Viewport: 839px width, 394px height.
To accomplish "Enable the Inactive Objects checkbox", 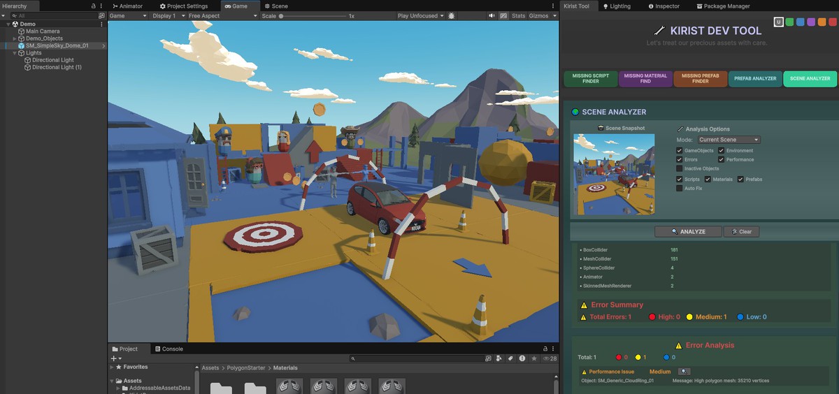I will tap(680, 168).
